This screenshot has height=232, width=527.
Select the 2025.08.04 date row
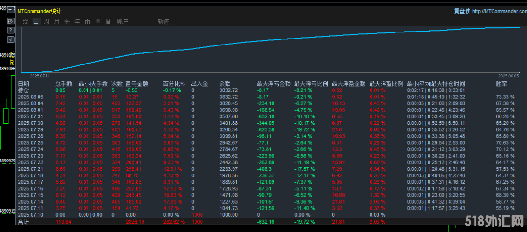click(30, 103)
